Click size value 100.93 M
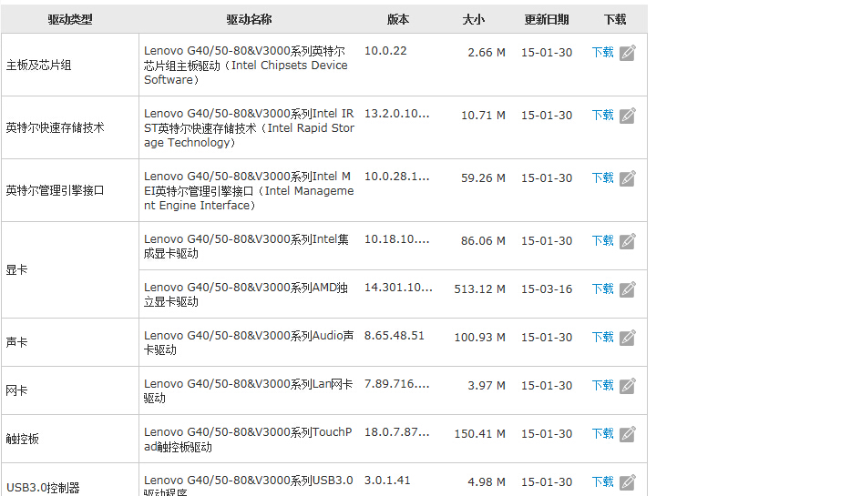The height and width of the screenshot is (496, 851). click(x=480, y=338)
